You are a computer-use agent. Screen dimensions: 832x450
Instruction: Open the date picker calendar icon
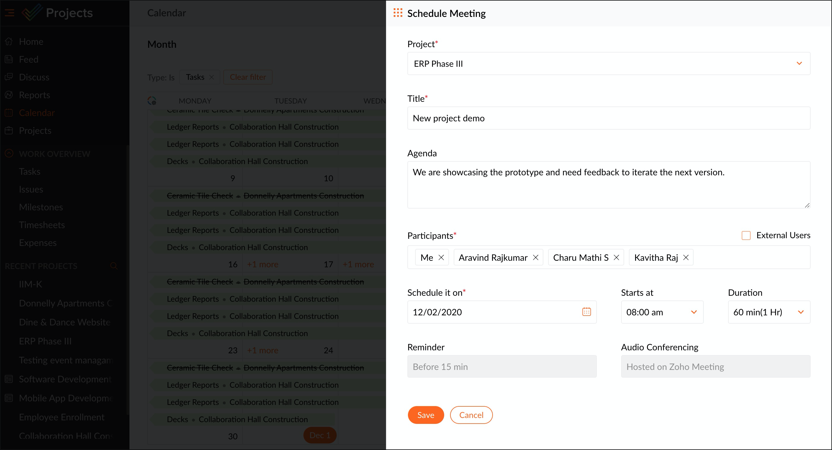click(x=586, y=311)
